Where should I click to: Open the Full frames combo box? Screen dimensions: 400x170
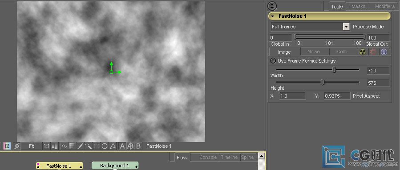click(x=310, y=27)
